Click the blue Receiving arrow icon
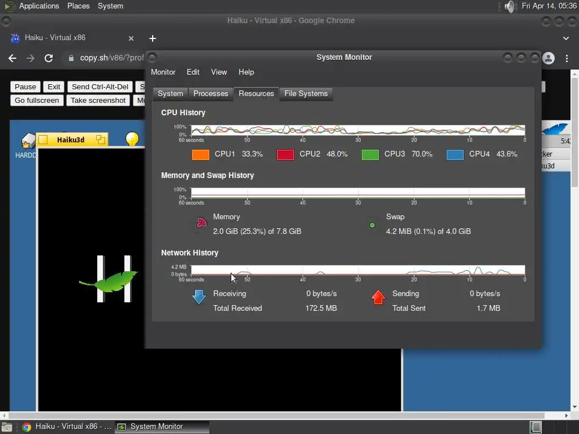Image resolution: width=579 pixels, height=434 pixels. coord(199,297)
